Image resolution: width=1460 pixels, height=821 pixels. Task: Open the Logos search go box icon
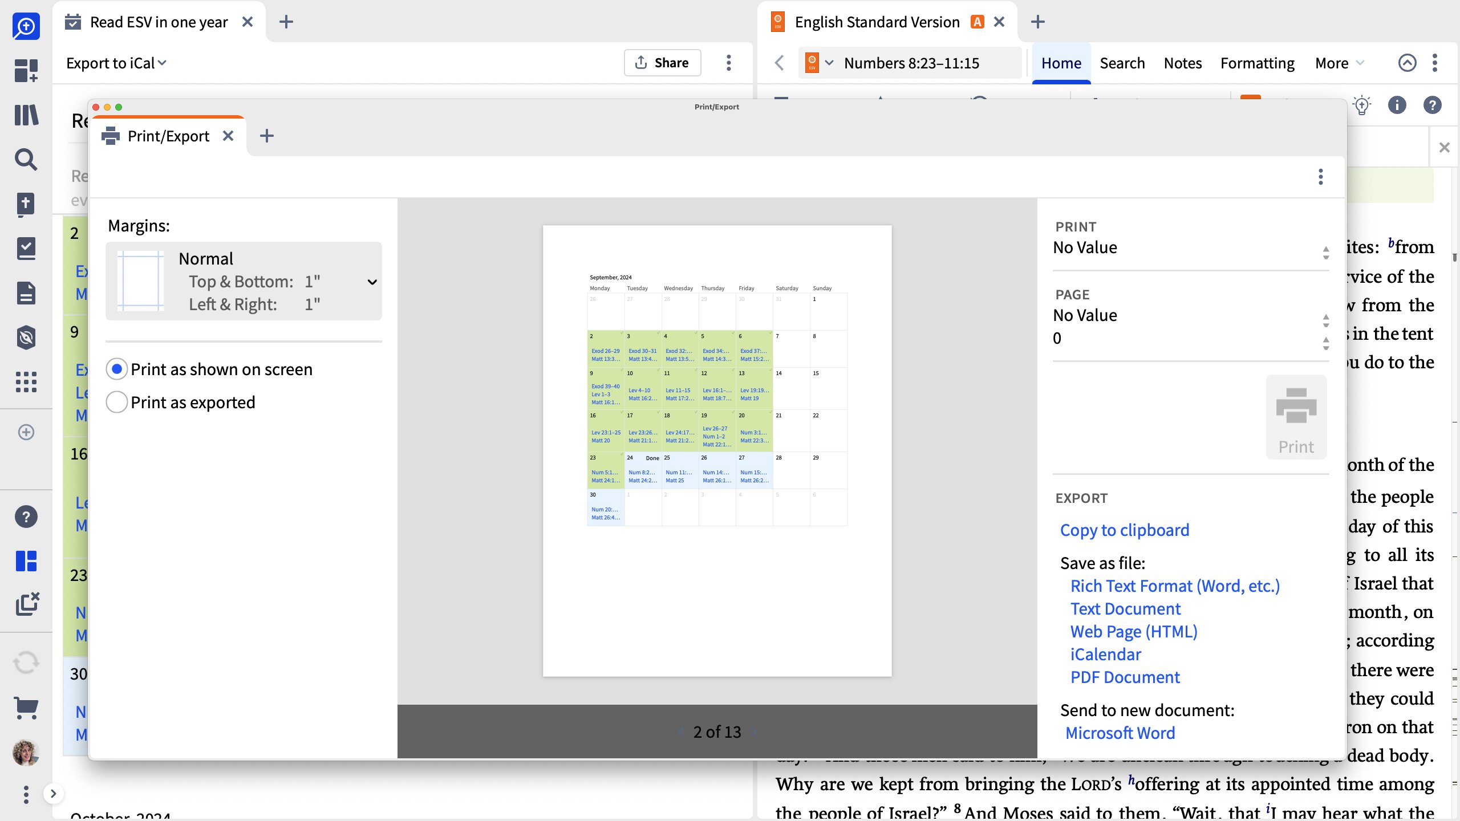[x=26, y=26]
